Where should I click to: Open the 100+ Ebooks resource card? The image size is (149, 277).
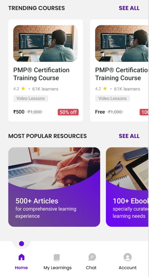click(x=127, y=187)
